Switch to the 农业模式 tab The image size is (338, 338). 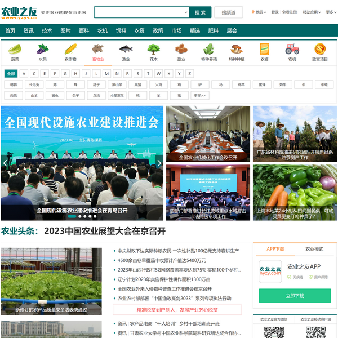click(x=314, y=249)
